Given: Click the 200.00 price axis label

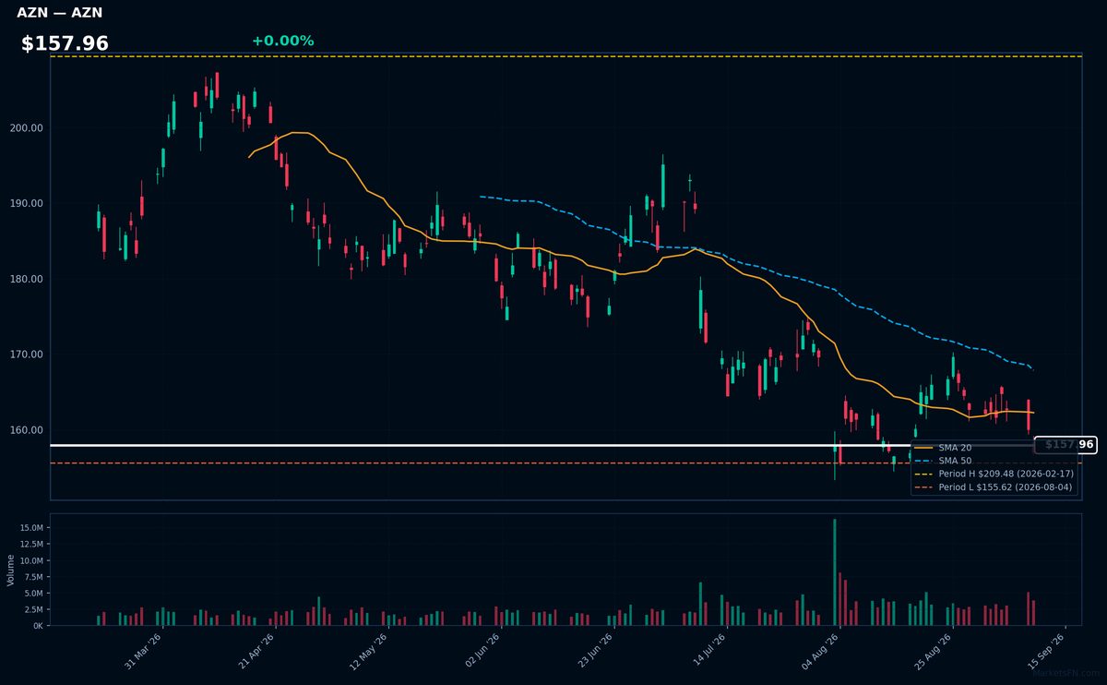Looking at the screenshot, I should (29, 128).
